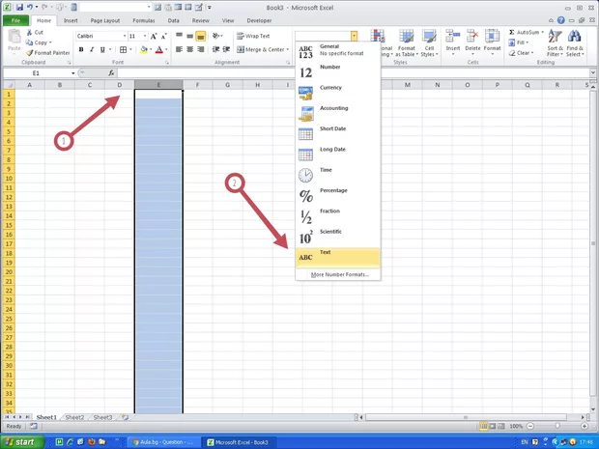The width and height of the screenshot is (599, 449).
Task: Choose Short Date format
Action: tap(338, 133)
